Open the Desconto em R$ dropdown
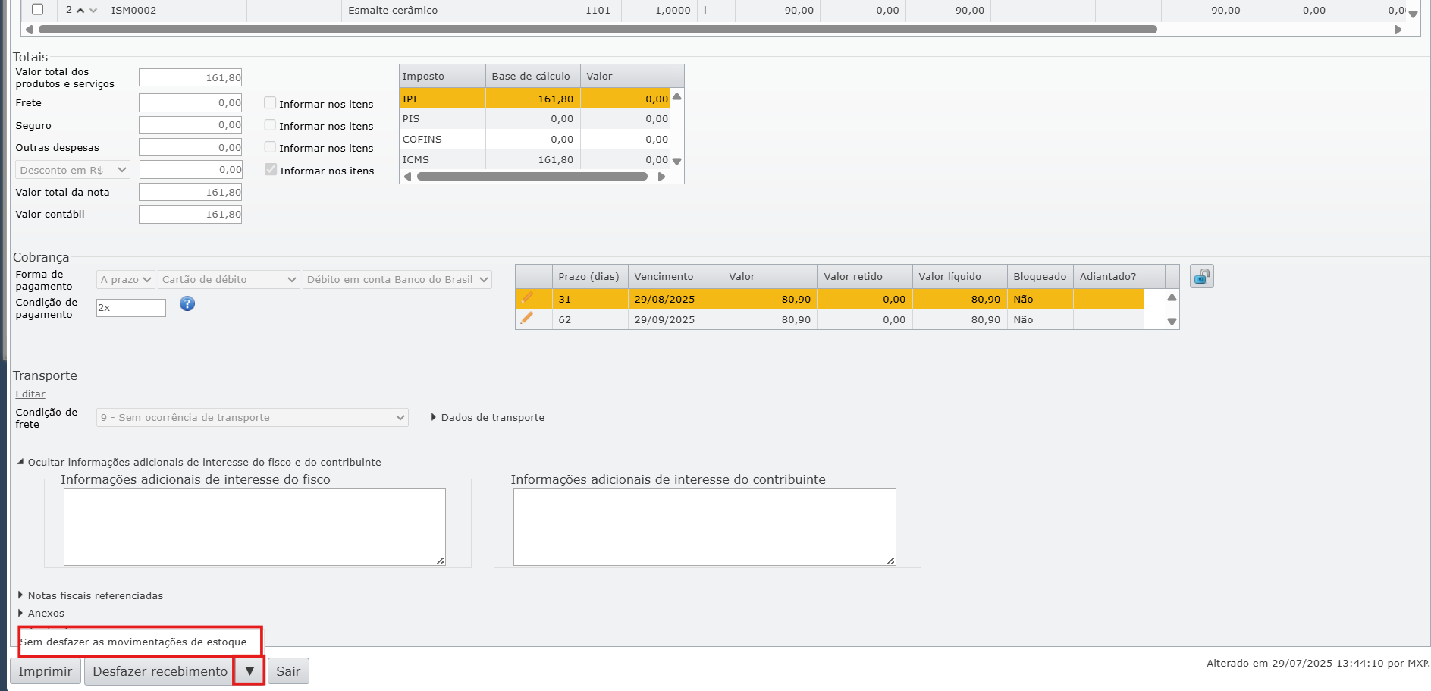Image resolution: width=1431 pixels, height=691 pixels. [73, 170]
